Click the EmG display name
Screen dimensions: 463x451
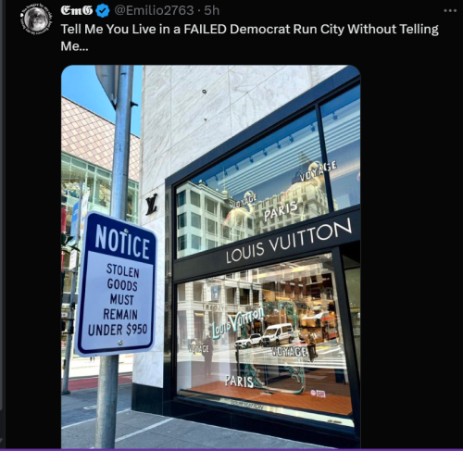pyautogui.click(x=77, y=10)
